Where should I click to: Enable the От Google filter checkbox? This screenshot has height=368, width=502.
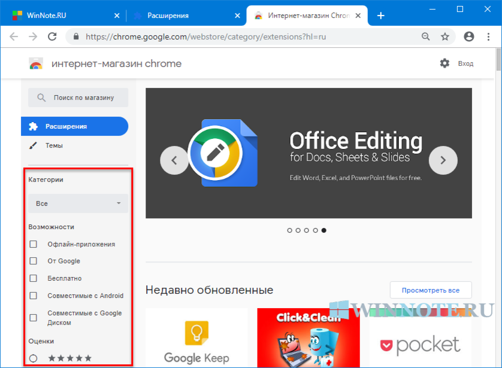point(34,261)
